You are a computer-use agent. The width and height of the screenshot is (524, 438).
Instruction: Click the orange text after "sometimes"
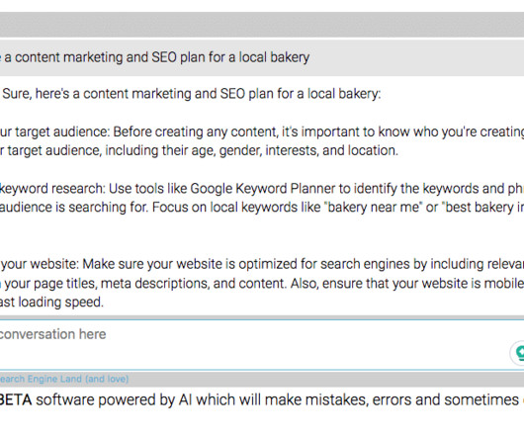click(522, 399)
